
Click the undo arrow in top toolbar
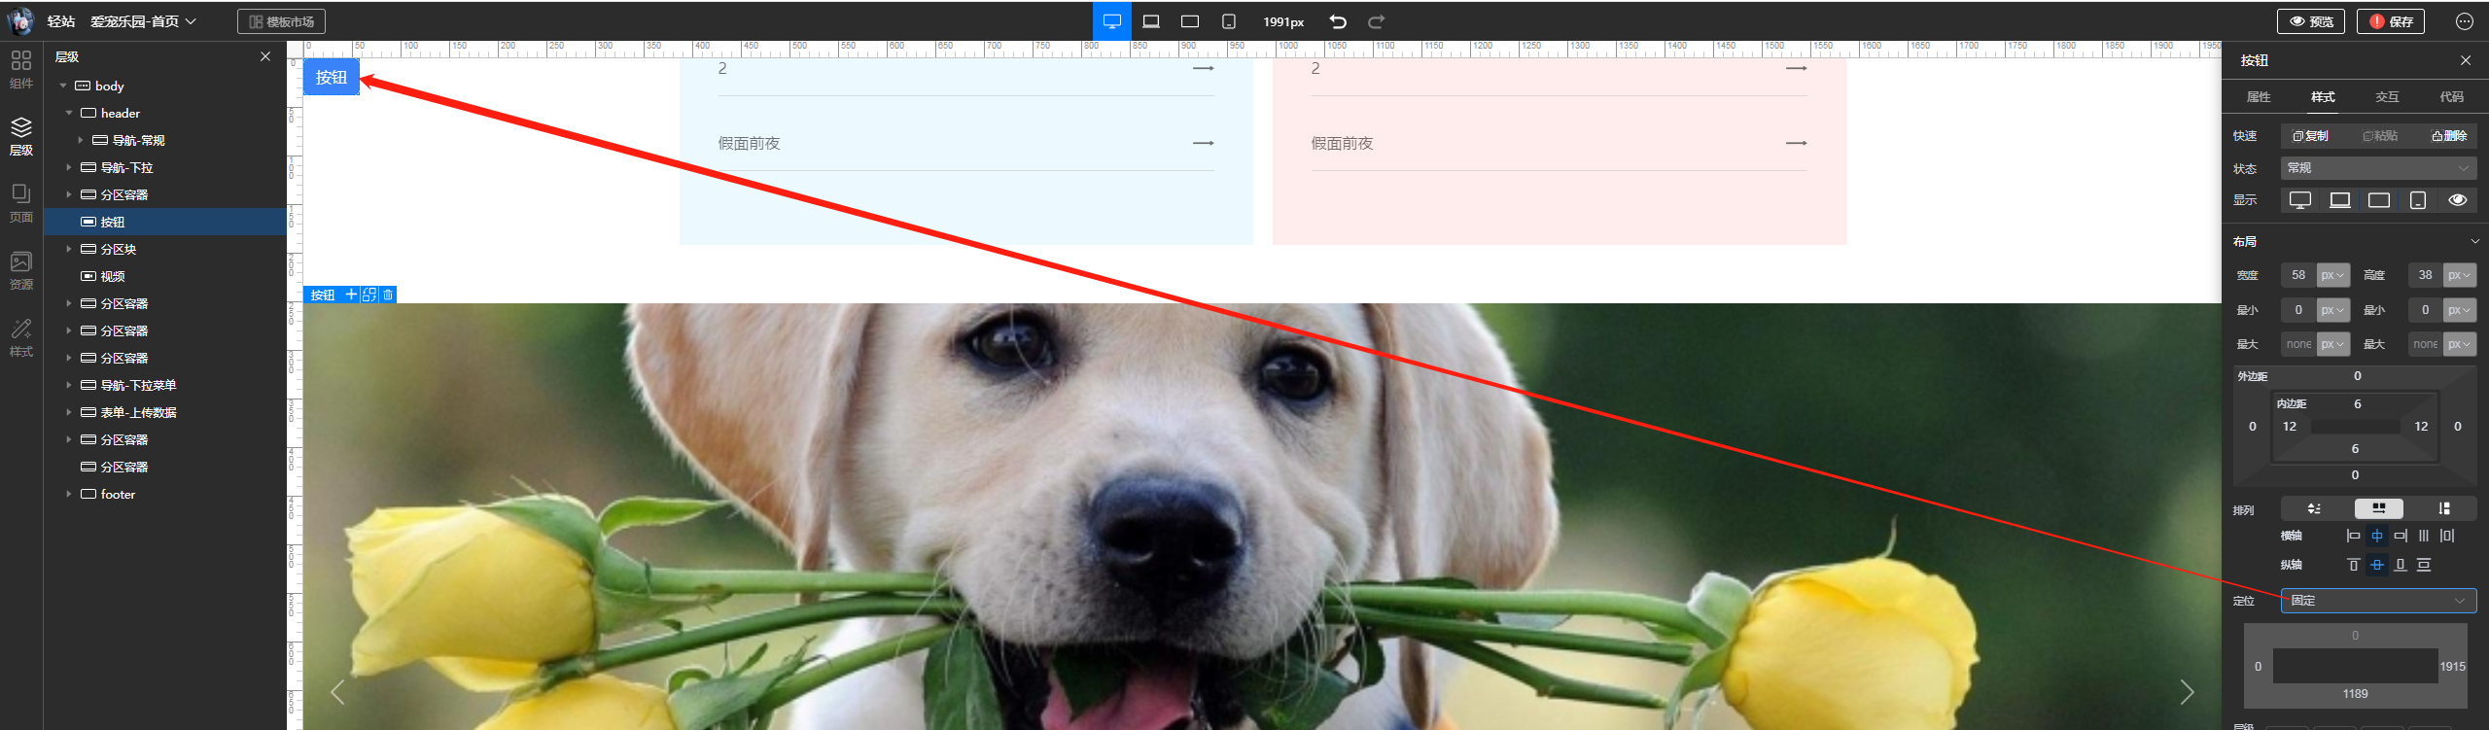point(1338,21)
